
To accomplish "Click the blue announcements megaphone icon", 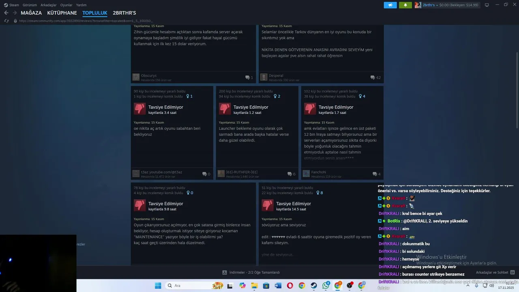I will pos(390,5).
